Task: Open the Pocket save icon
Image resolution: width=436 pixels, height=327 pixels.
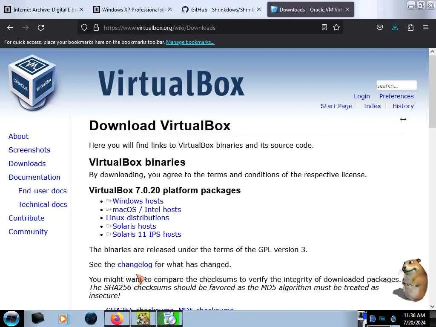Action: [x=380, y=28]
